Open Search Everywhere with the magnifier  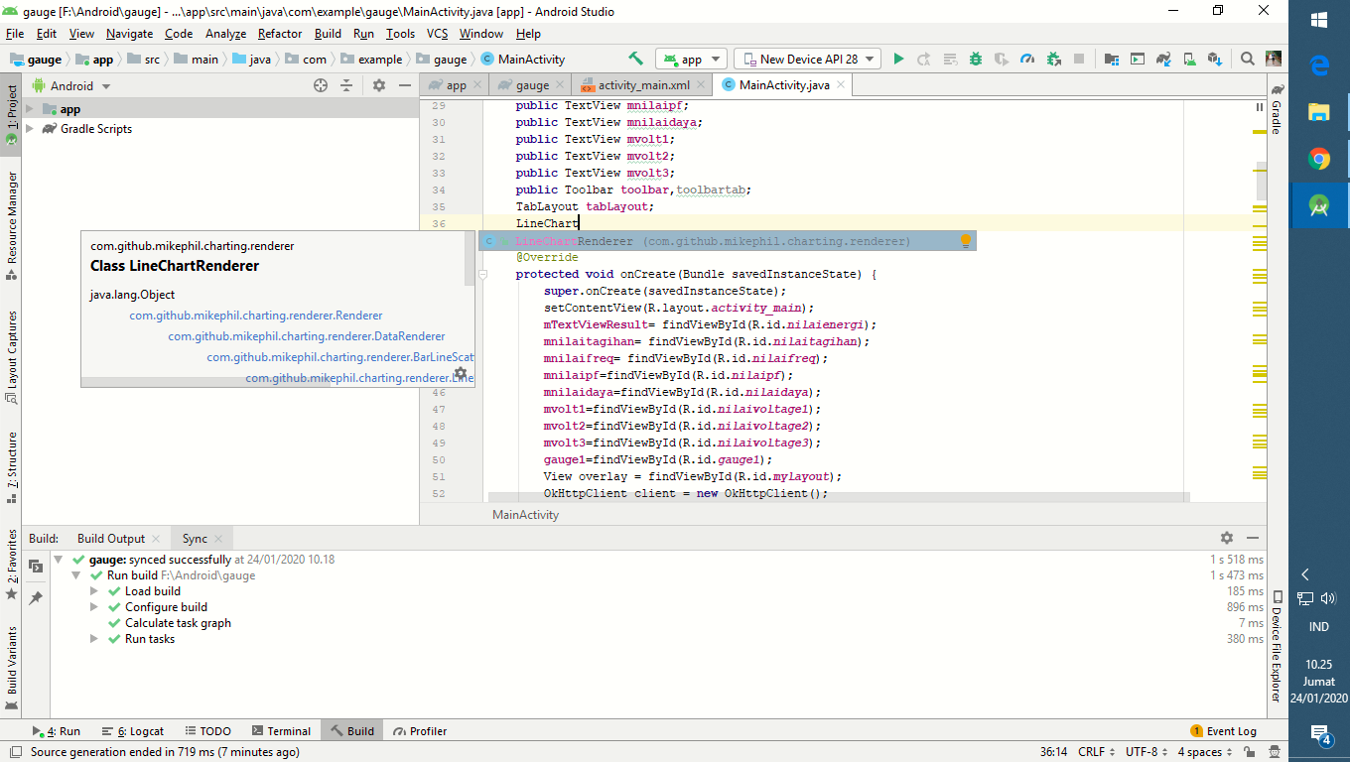(1247, 58)
